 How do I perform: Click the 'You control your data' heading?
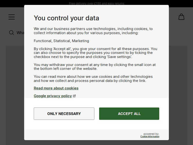click(66, 18)
